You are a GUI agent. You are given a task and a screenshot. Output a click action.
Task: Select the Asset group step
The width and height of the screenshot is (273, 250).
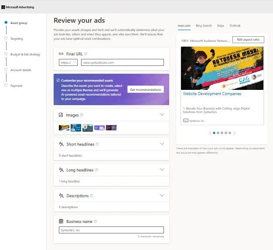16,23
